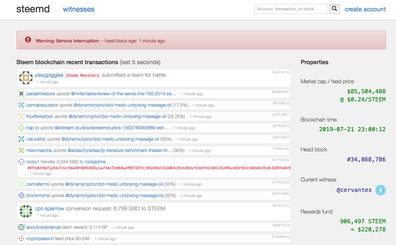396x245 pixels.
Task: Open transaction hash f0c49b2d
Action: (x=281, y=103)
